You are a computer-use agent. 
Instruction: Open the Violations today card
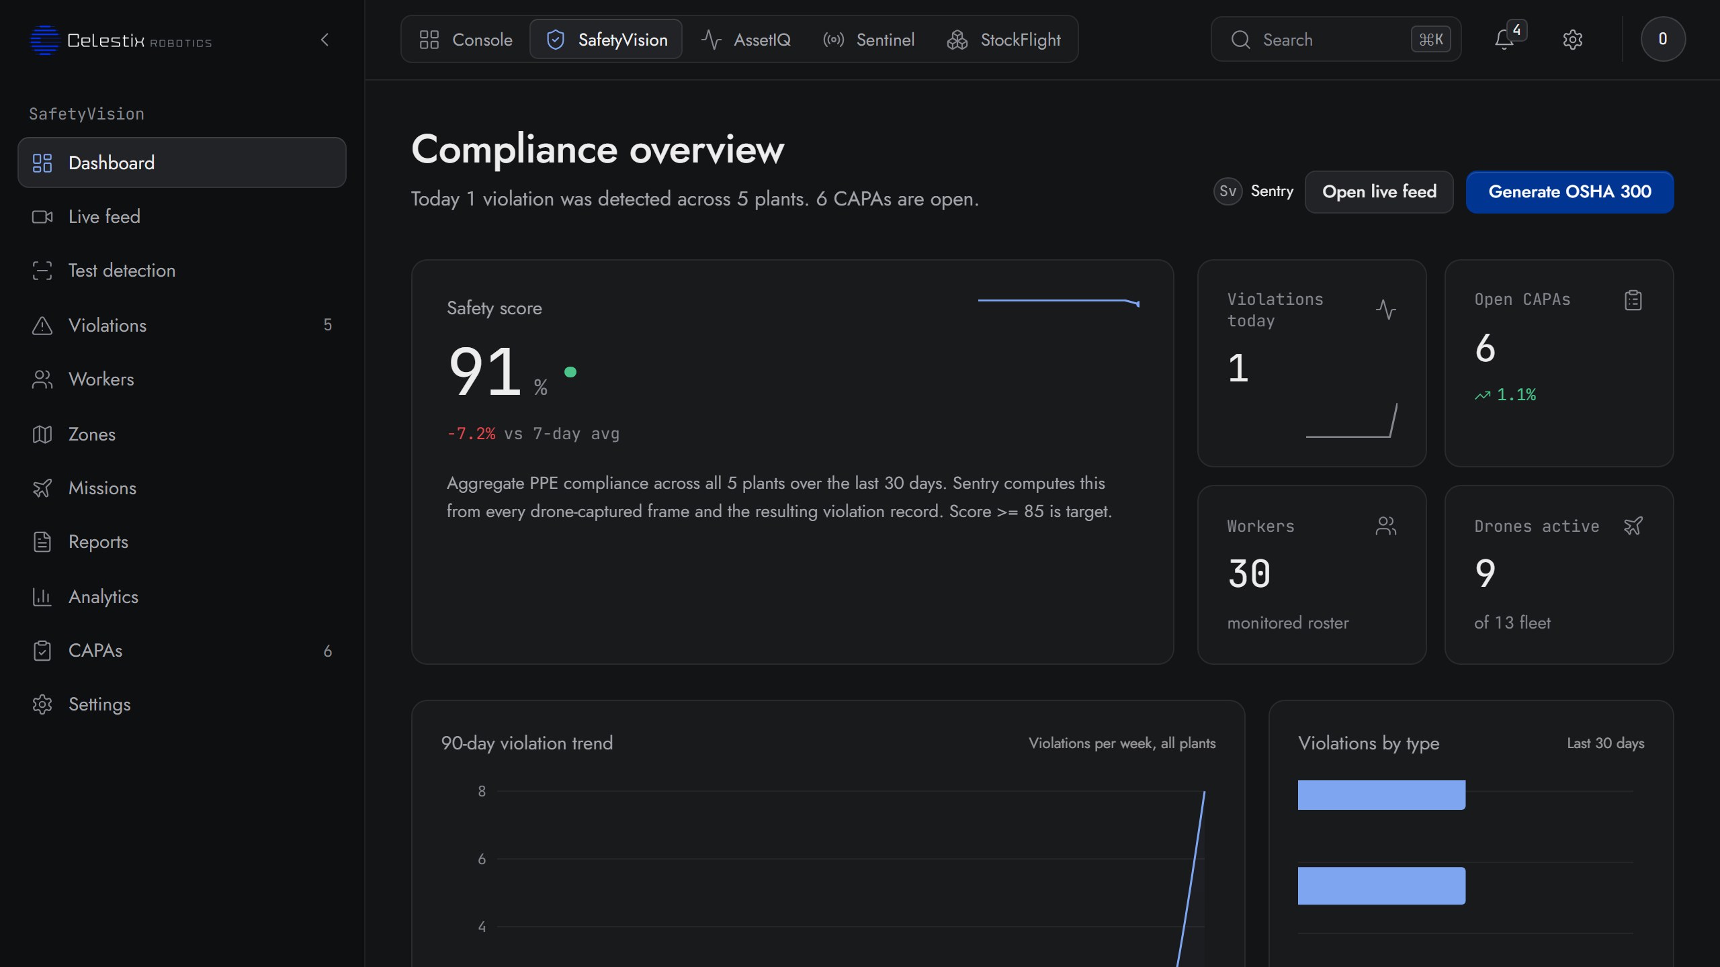[1311, 363]
